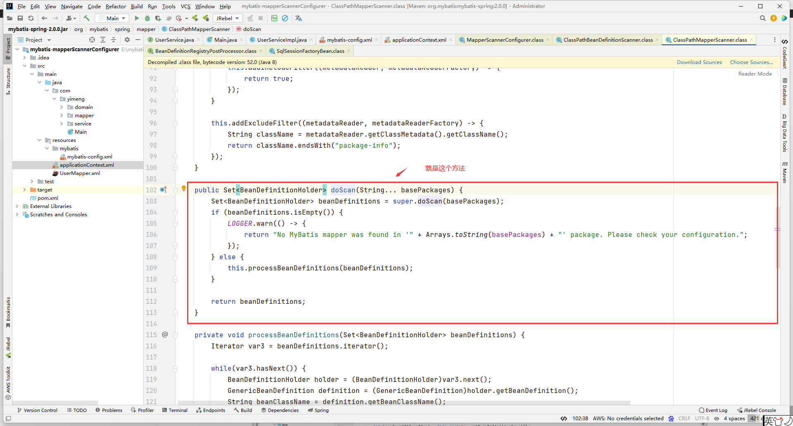This screenshot has height=426, width=793.
Task: Click the Baidu paw status bar icon
Action: (671, 419)
